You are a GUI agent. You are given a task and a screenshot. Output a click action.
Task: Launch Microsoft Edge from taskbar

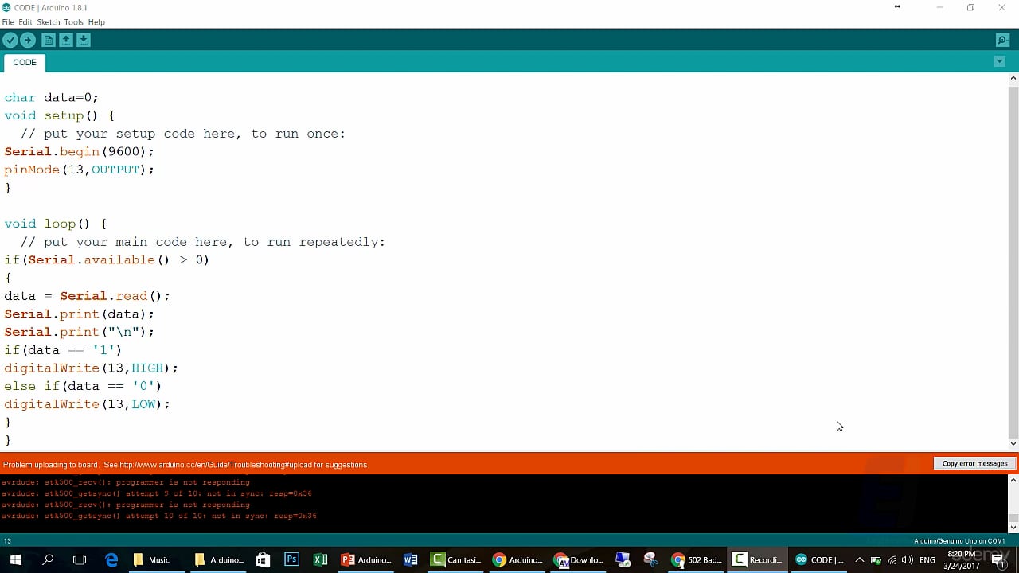[x=111, y=559]
